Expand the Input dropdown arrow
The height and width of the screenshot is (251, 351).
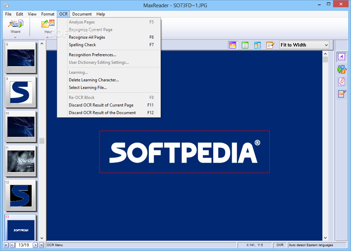47,38
